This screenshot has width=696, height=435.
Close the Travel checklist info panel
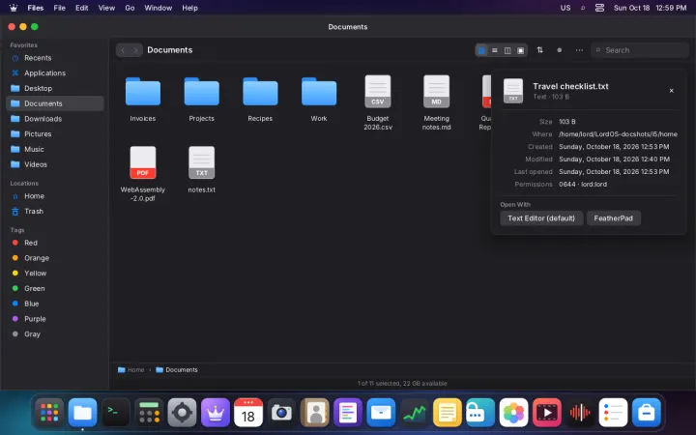click(x=671, y=91)
